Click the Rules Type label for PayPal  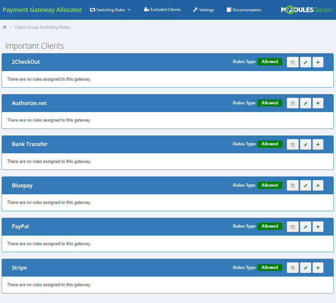244,226
